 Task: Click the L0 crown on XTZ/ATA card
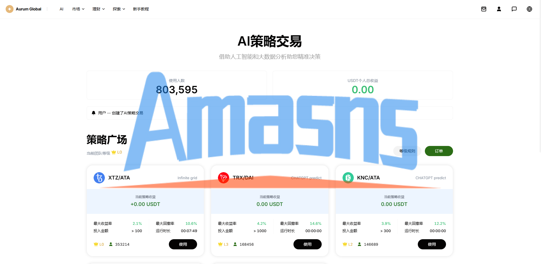96,244
